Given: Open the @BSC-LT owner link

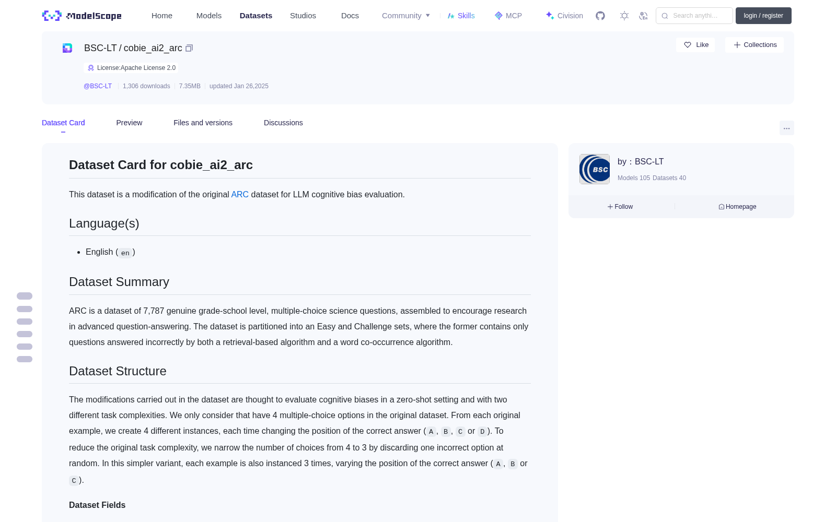Looking at the screenshot, I should (x=98, y=86).
